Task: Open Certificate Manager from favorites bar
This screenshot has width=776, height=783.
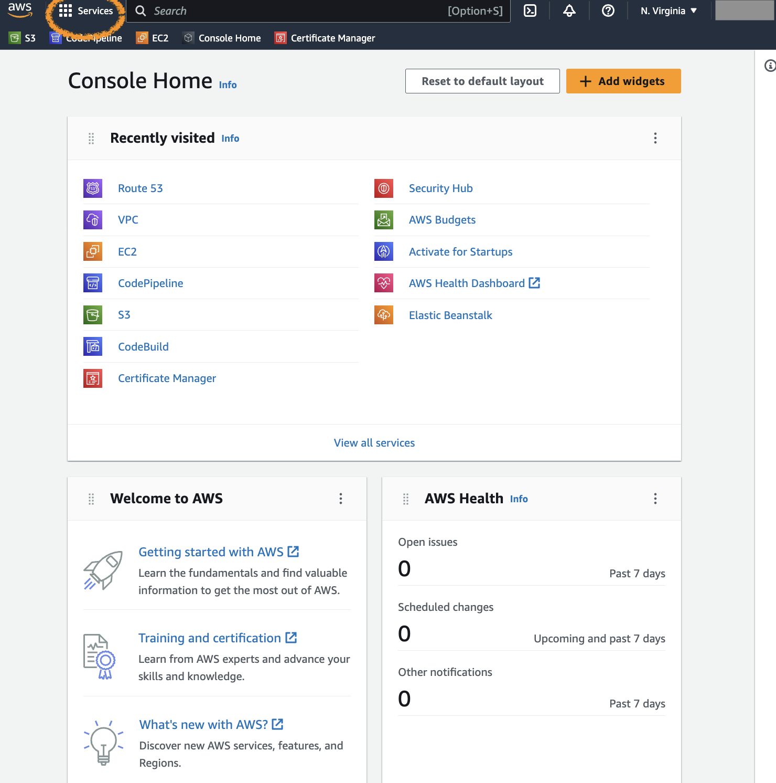Action: point(325,38)
